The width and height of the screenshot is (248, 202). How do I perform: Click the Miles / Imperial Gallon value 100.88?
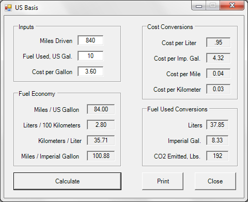tap(101, 156)
